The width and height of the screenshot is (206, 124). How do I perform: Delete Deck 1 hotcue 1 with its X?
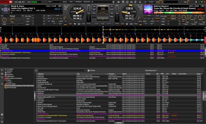[44, 16]
